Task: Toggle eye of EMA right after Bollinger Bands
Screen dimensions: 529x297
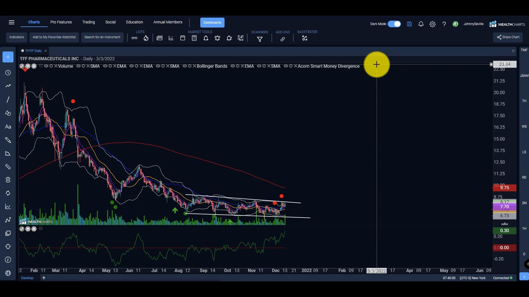Action: (233, 66)
